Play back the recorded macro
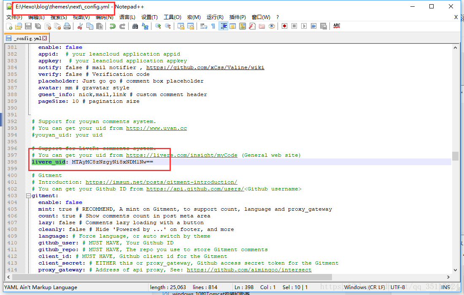464x295 pixels. click(x=304, y=26)
